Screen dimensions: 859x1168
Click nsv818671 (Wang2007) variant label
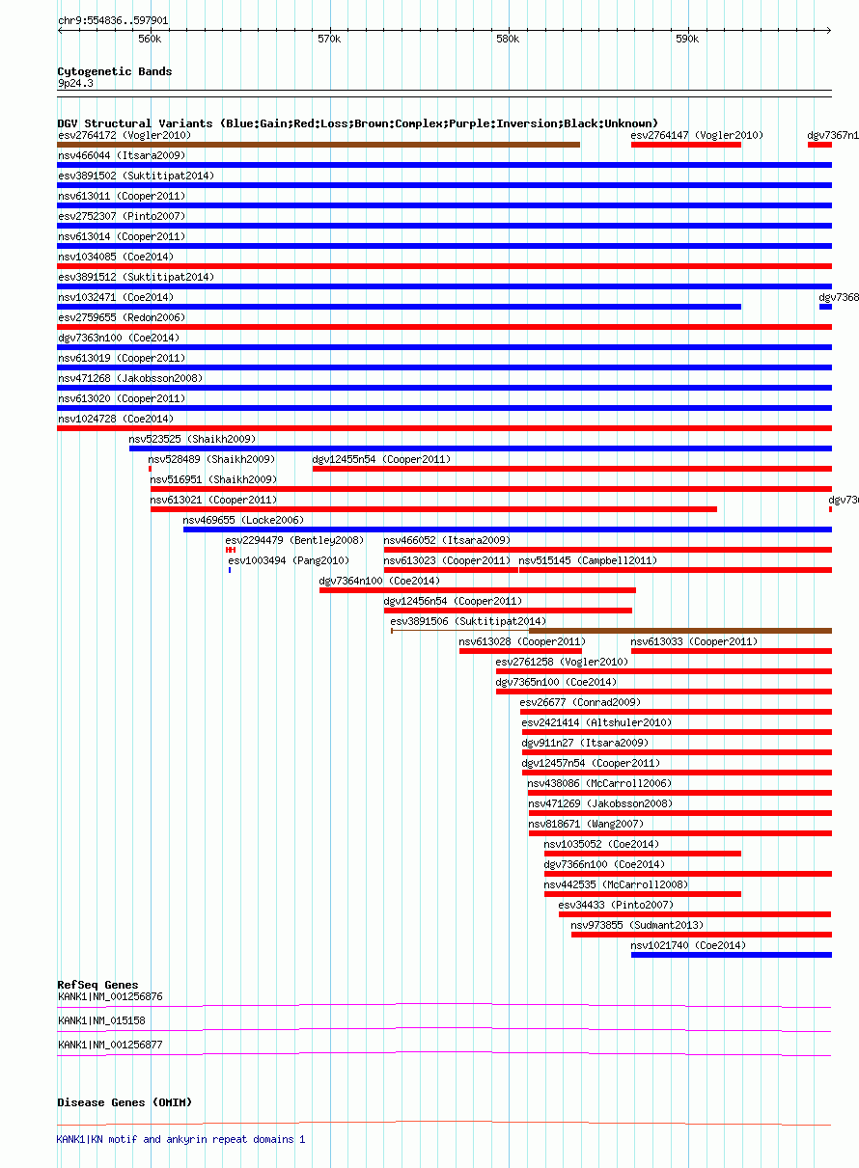[586, 824]
